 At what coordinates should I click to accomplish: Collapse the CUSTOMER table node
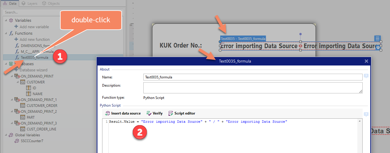click(17, 82)
